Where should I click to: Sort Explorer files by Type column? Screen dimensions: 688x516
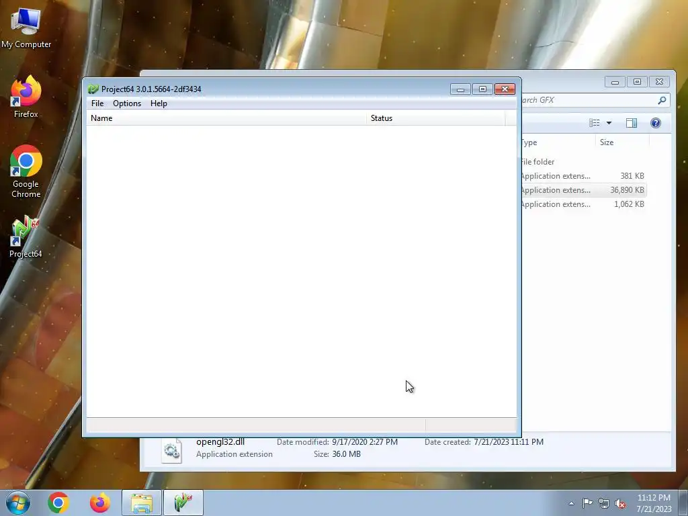click(558, 142)
